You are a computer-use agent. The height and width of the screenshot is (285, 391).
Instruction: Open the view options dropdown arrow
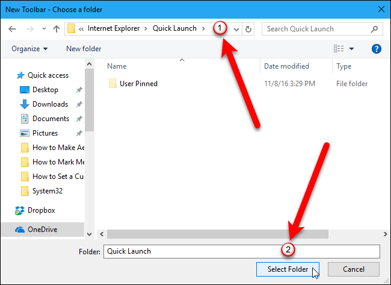click(351, 48)
